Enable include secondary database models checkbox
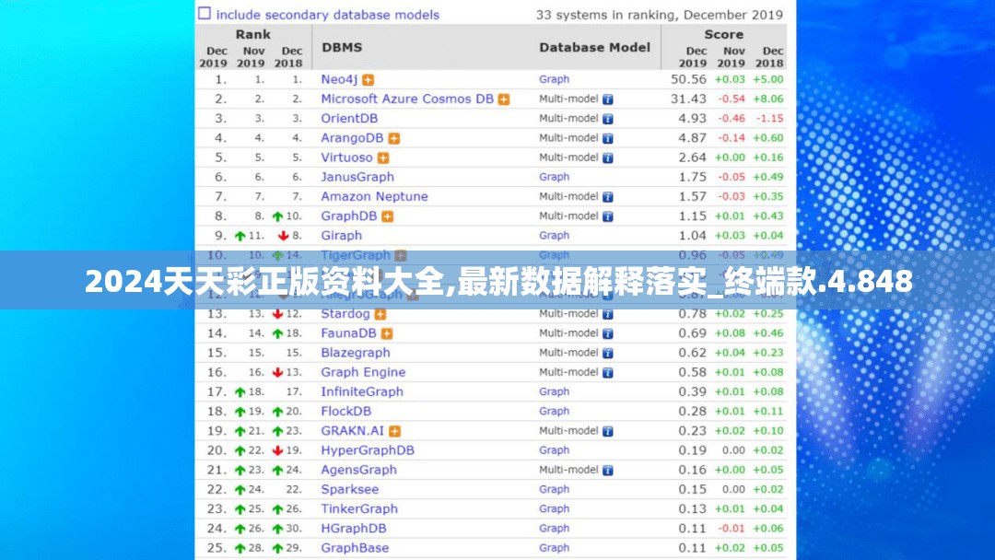This screenshot has width=995, height=560. (205, 13)
